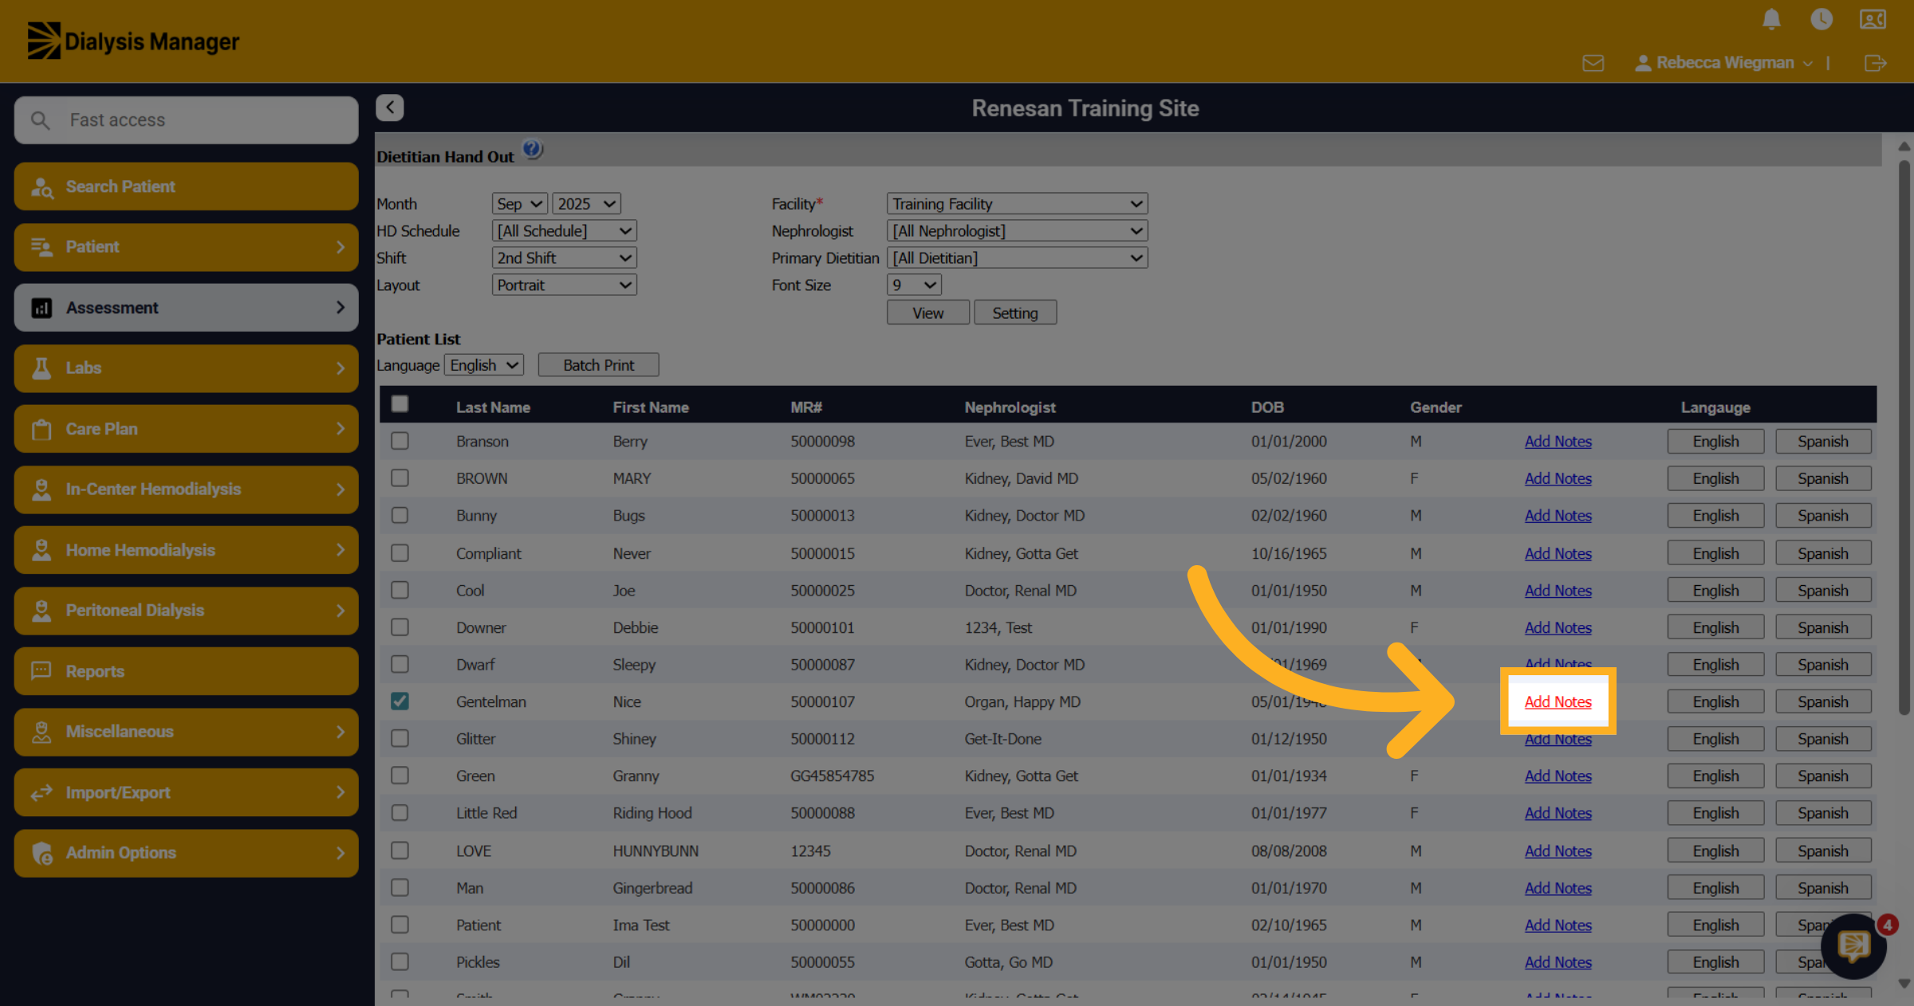Open the Rebecca Wiegman user menu
This screenshot has height=1006, width=1914.
(x=1723, y=63)
